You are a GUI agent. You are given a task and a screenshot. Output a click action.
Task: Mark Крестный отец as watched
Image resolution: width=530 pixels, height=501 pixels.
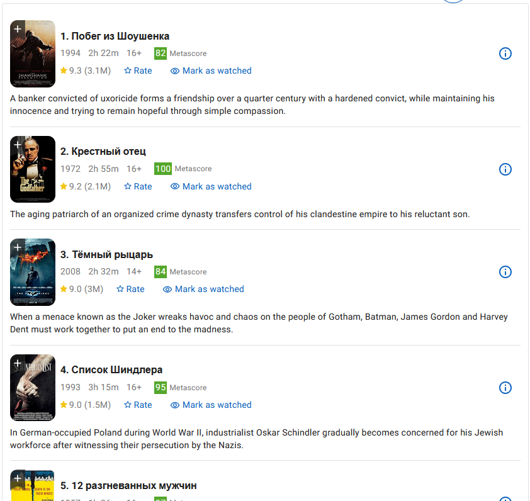[x=211, y=186]
